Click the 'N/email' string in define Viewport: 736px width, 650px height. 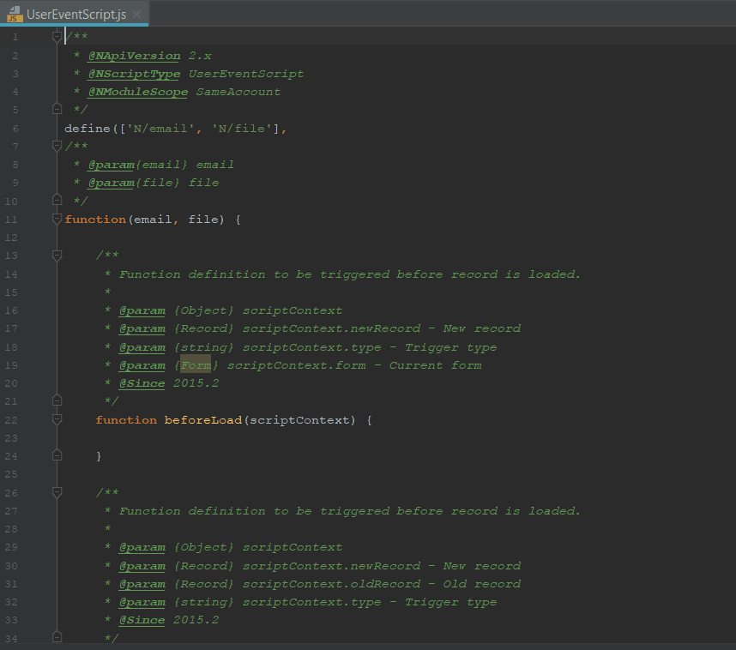(x=160, y=128)
